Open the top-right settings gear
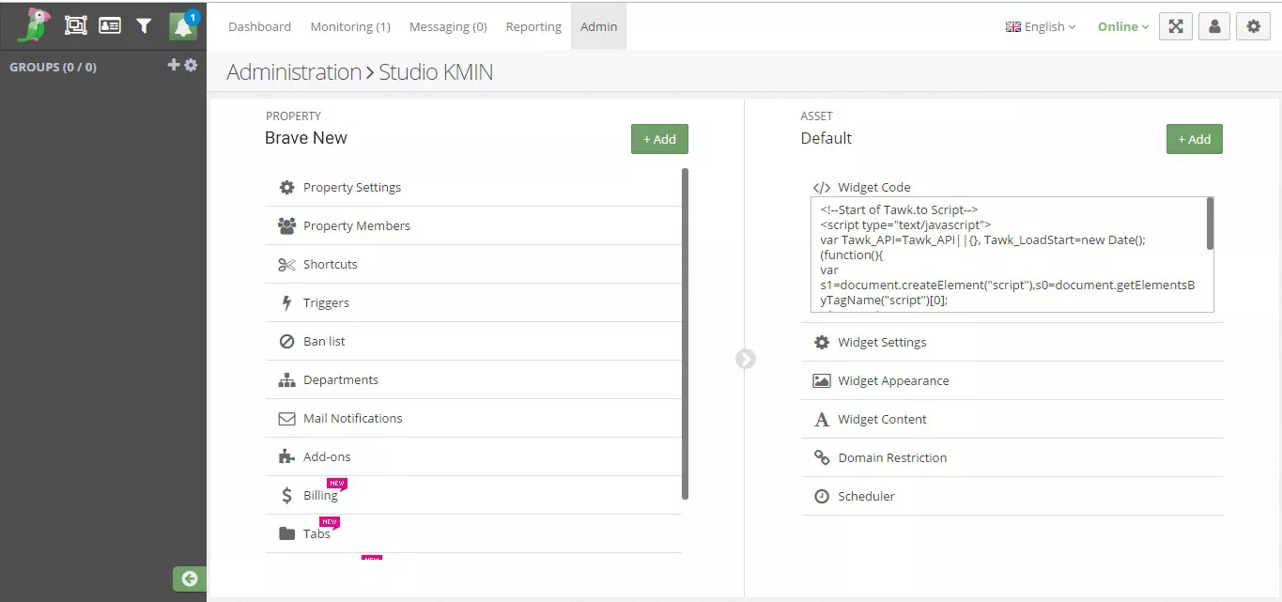The image size is (1282, 602). click(x=1253, y=26)
